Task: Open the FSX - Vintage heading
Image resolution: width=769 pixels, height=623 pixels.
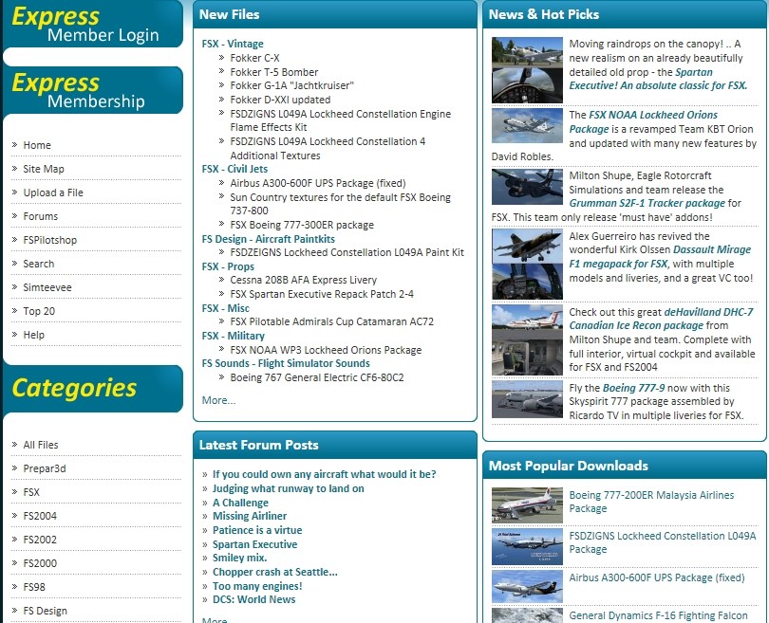Action: coord(233,44)
